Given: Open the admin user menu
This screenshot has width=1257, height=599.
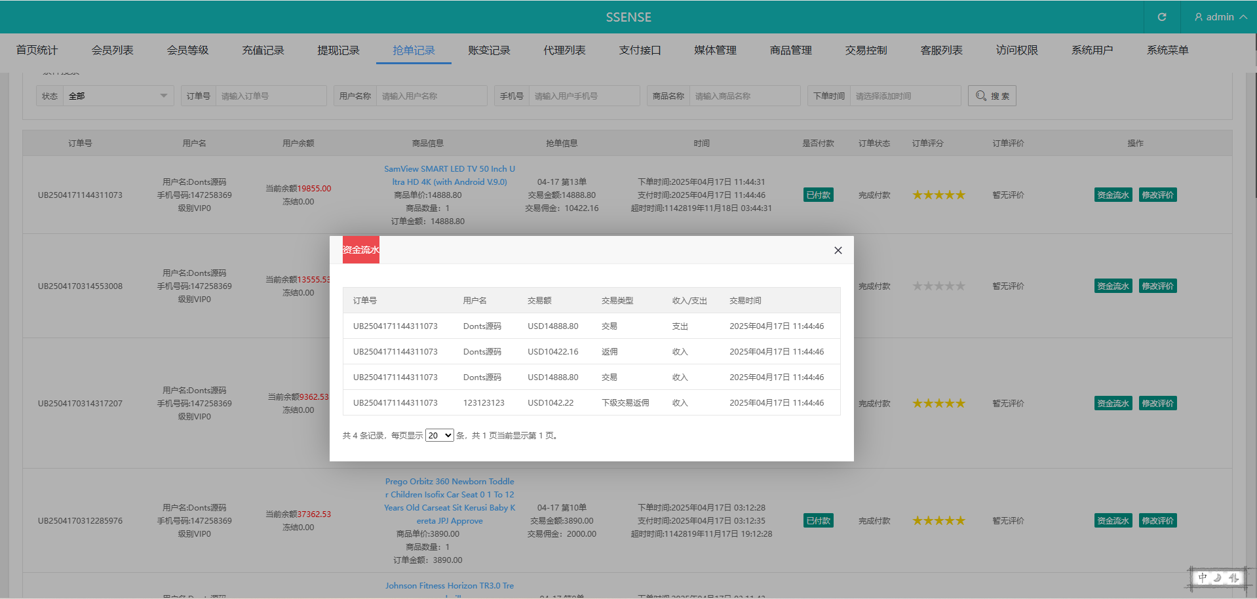Looking at the screenshot, I should tap(1220, 17).
